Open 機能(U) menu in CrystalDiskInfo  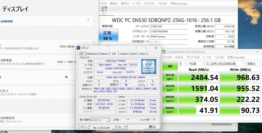click(x=125, y=3)
